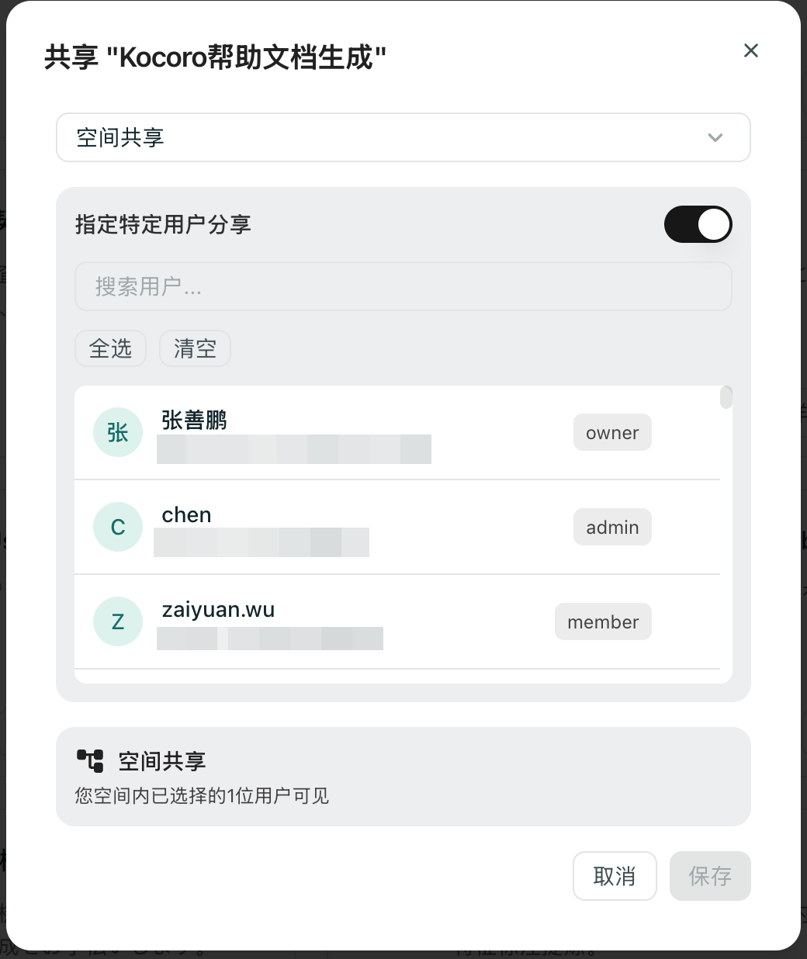
Task: Click the 取消 cancel button
Action: click(x=615, y=876)
